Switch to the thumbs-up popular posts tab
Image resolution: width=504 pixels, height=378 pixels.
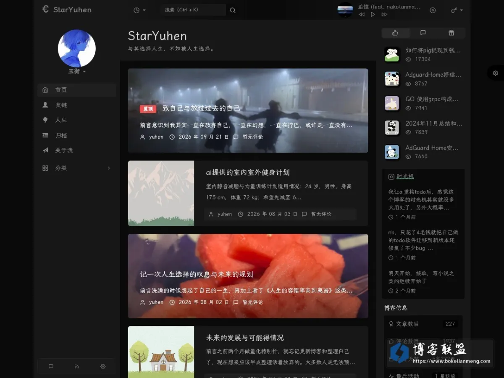click(395, 33)
